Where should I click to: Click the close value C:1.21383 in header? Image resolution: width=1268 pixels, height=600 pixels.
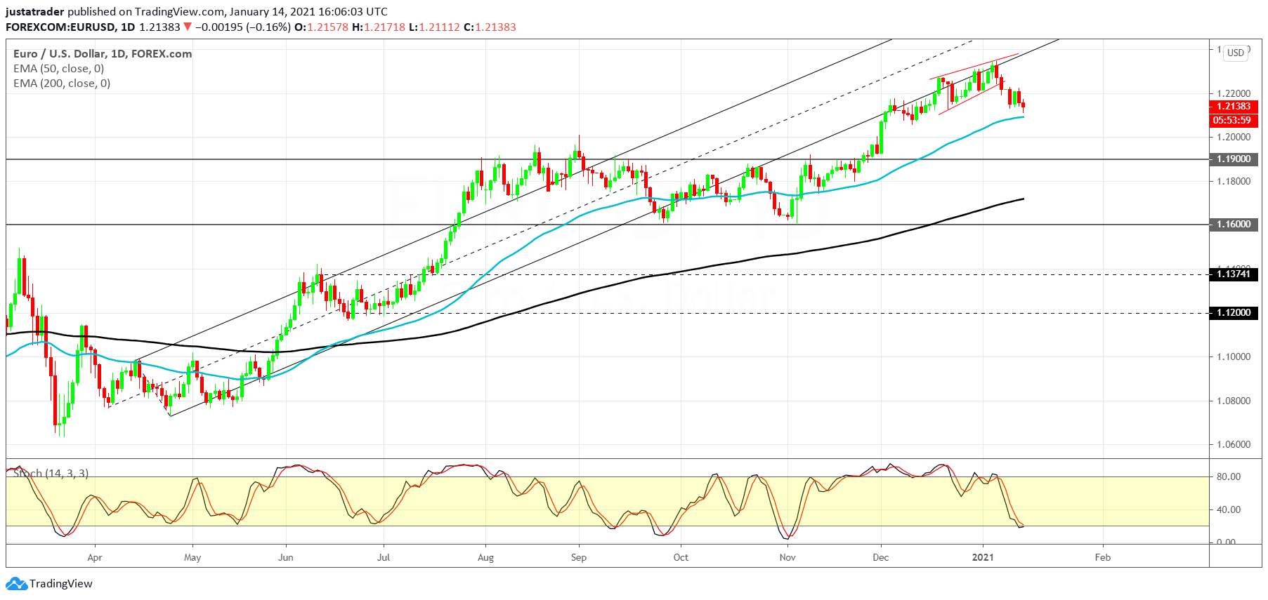(490, 27)
